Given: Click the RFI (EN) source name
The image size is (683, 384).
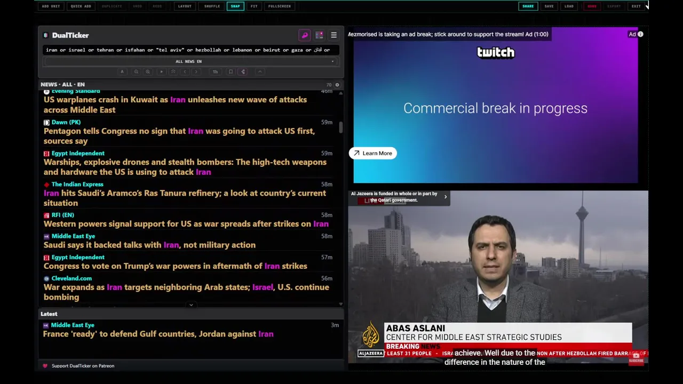Looking at the screenshot, I should point(63,215).
